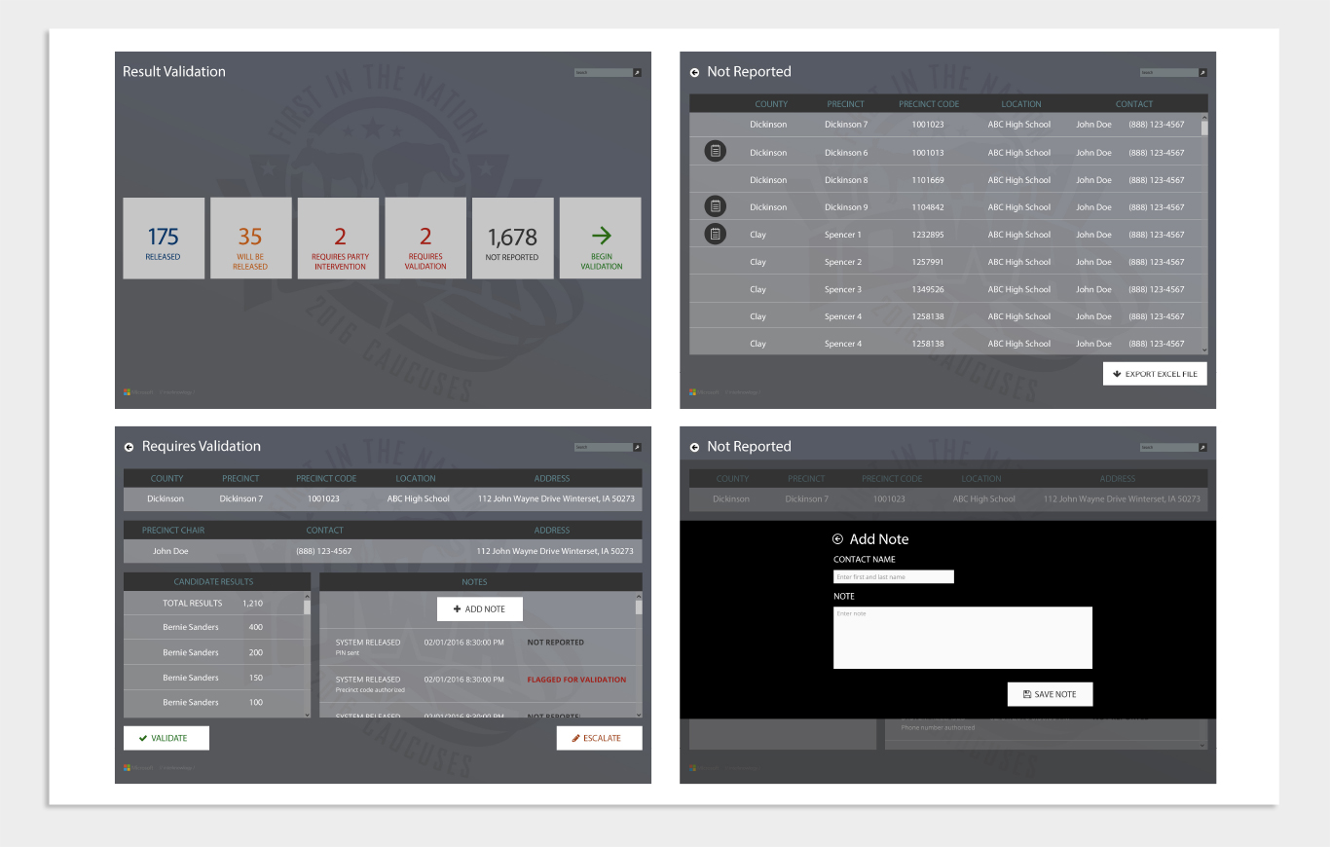Image resolution: width=1330 pixels, height=847 pixels.
Task: Click the search field in Not Reported list screen
Action: [1168, 72]
